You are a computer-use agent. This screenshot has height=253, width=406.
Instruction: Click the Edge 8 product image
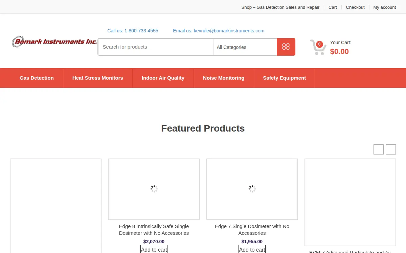(x=154, y=189)
